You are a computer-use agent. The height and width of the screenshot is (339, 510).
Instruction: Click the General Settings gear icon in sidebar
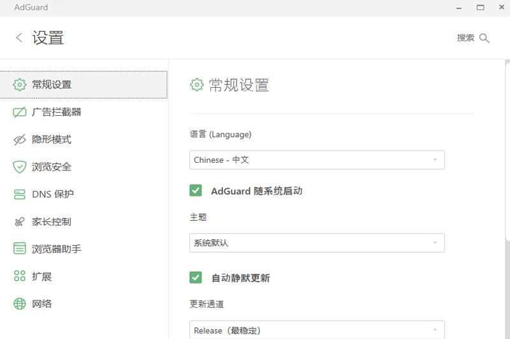click(x=20, y=85)
